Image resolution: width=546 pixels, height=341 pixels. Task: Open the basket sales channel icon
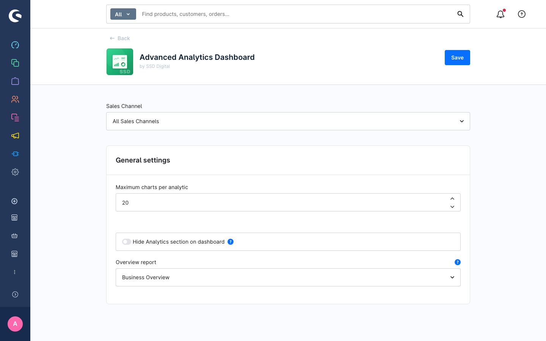[14, 236]
